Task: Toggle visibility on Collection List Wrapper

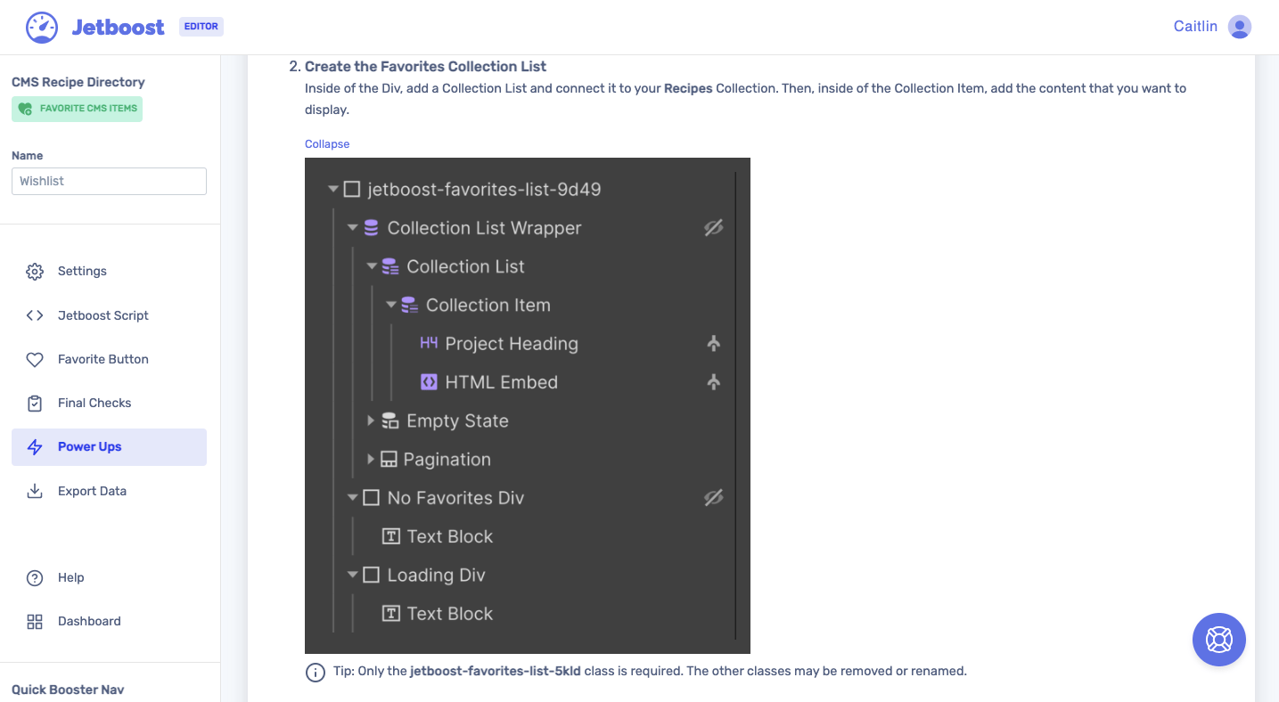Action: click(x=713, y=227)
